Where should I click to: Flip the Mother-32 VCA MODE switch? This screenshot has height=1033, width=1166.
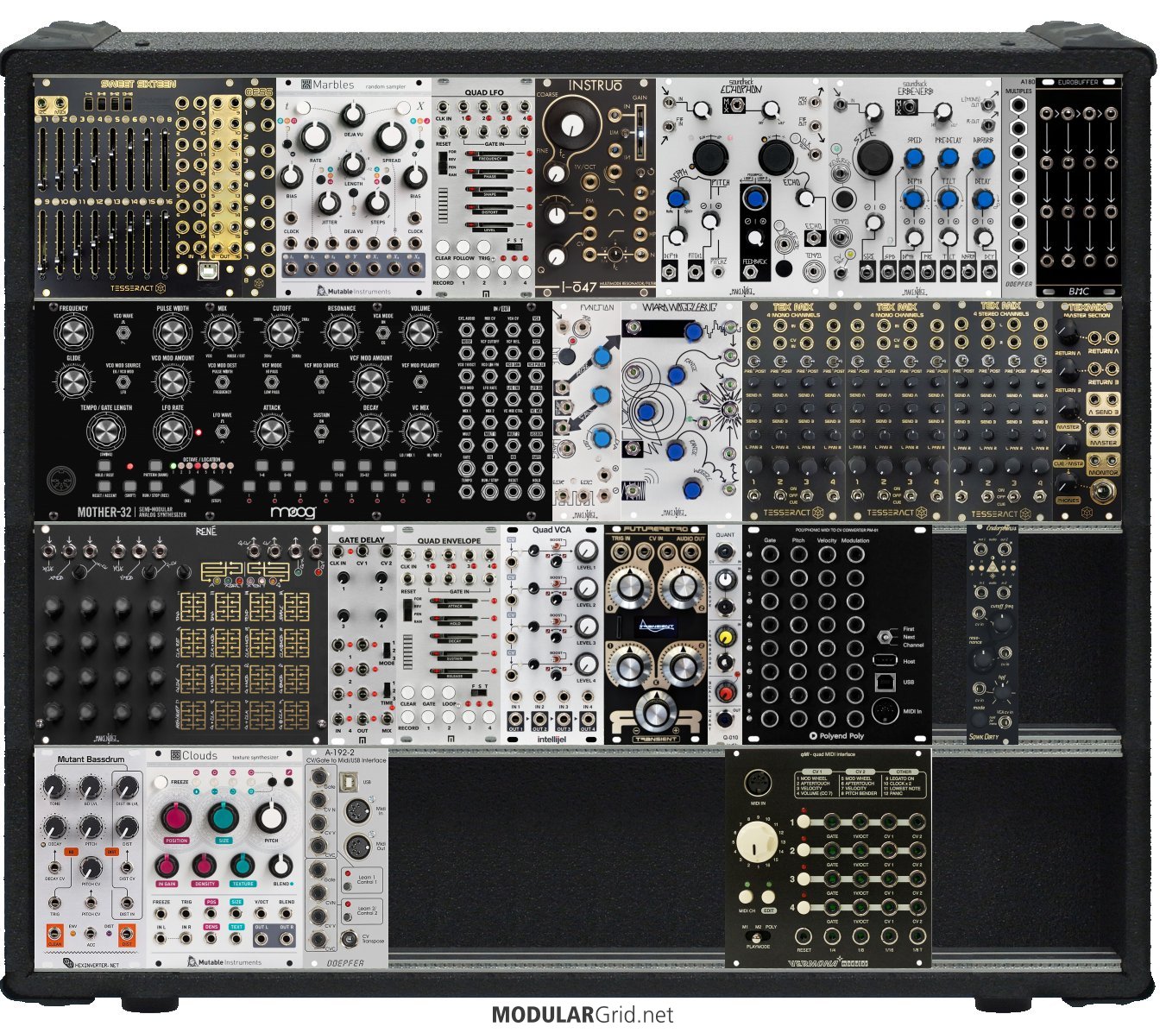(383, 331)
